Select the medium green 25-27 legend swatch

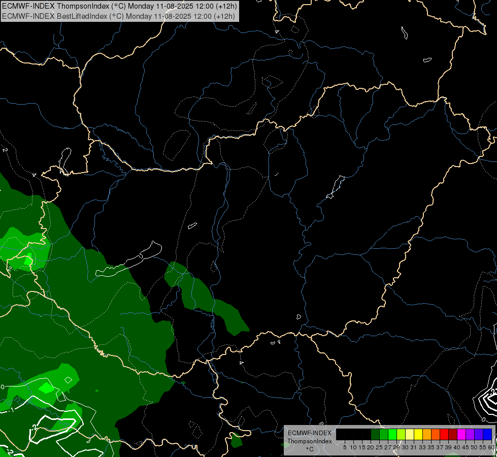click(x=384, y=434)
